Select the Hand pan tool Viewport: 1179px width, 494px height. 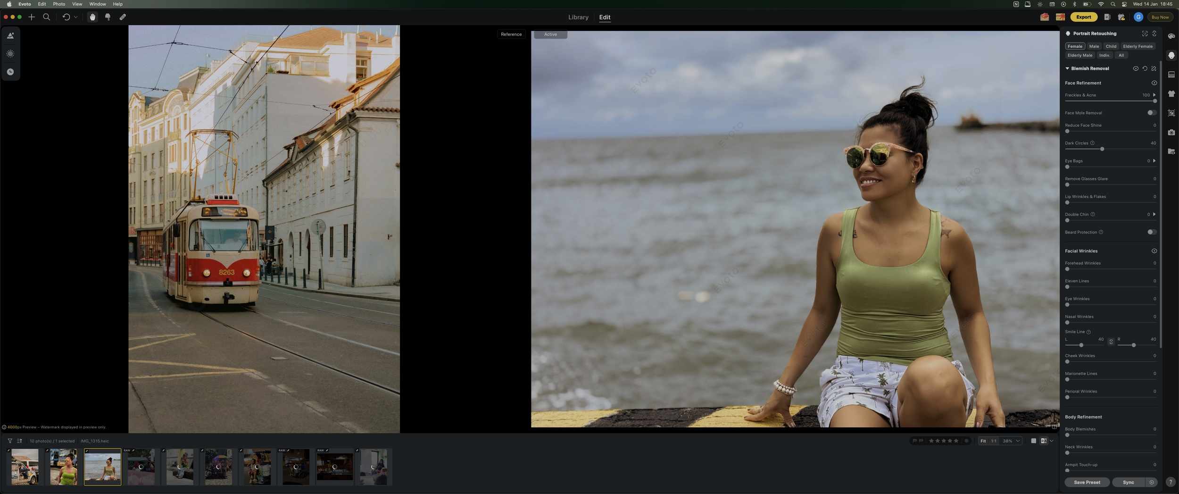pyautogui.click(x=92, y=17)
